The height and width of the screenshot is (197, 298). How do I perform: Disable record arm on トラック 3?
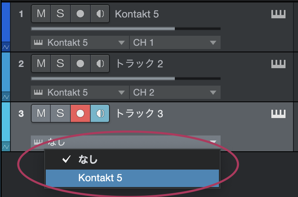(x=80, y=113)
